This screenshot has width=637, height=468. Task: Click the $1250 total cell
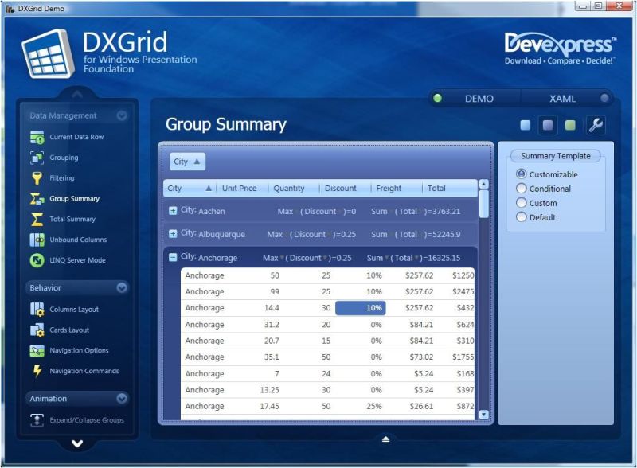463,275
